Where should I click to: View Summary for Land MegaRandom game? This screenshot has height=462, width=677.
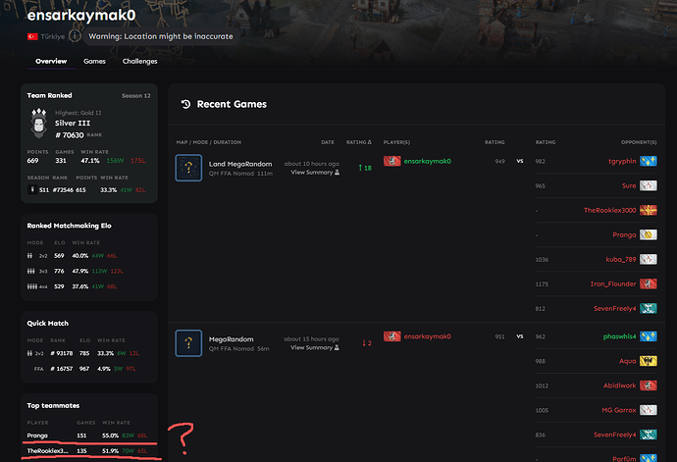pyautogui.click(x=314, y=172)
